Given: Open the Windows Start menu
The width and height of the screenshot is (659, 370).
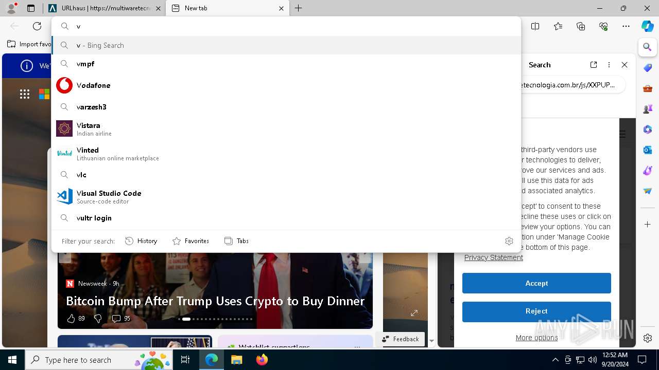Looking at the screenshot, I should coord(12,360).
